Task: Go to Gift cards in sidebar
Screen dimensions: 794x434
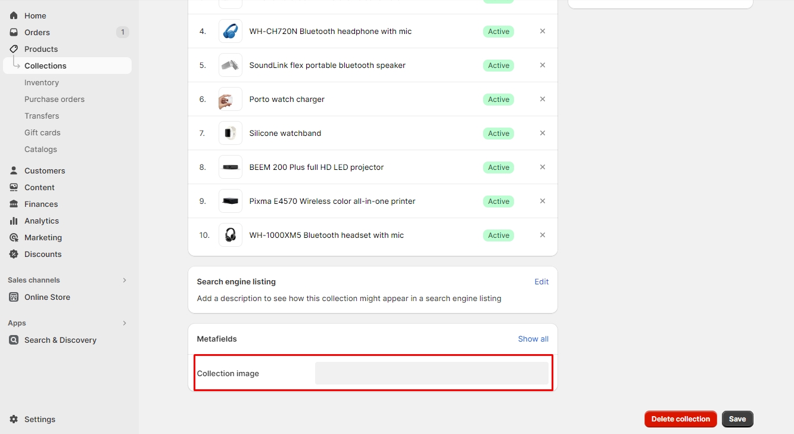Action: pos(42,132)
